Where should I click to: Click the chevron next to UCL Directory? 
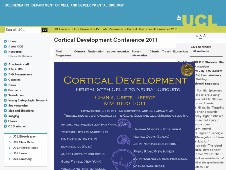10,159
